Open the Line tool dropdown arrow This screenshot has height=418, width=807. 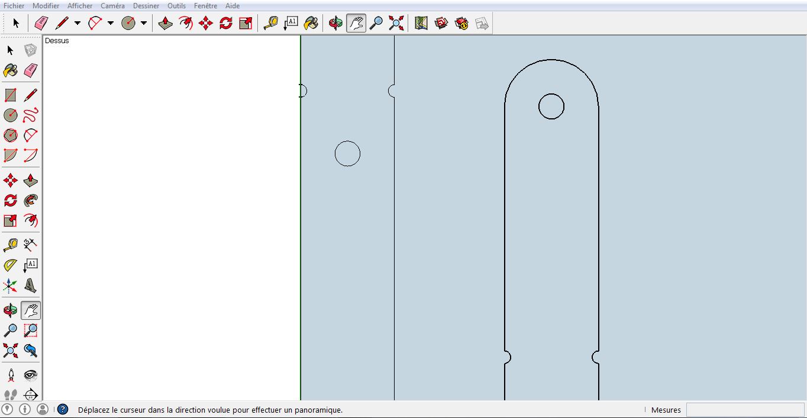click(x=77, y=24)
